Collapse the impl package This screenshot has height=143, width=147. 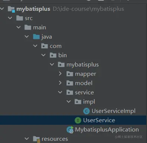pyautogui.click(x=69, y=101)
